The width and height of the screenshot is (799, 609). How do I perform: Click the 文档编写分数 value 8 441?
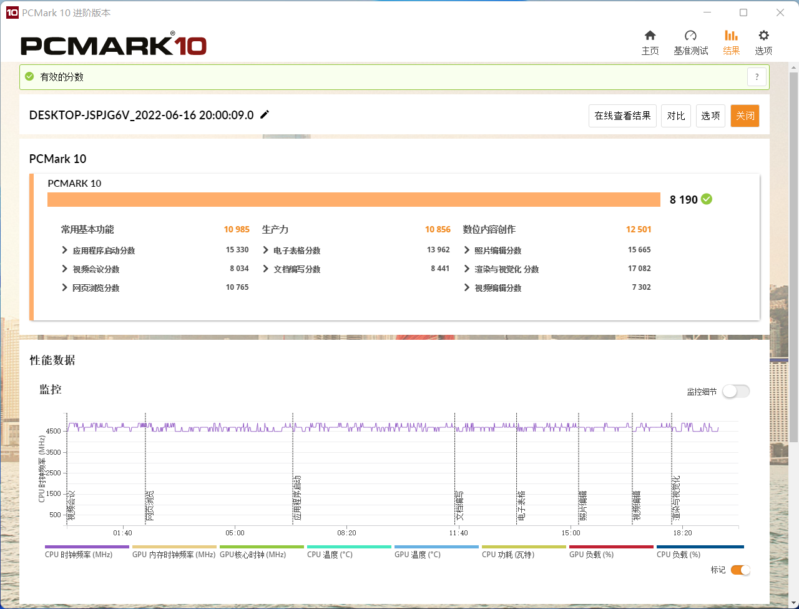440,269
